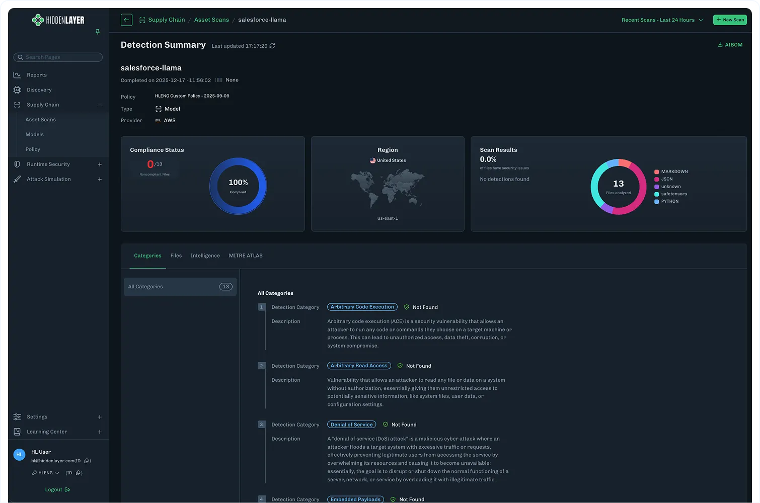Click the New Scan button
Viewport: 760px width, 503px height.
[730, 20]
